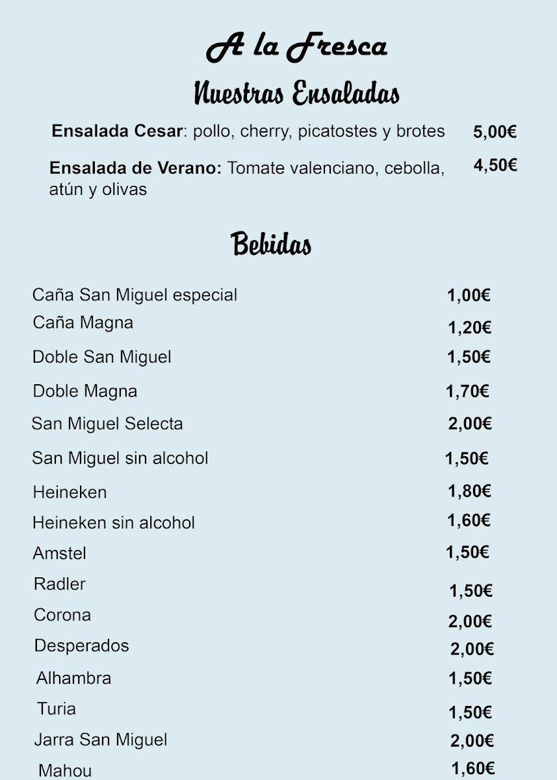Select the Ensalada de Verano item name
557x780 pixels.
click(135, 168)
